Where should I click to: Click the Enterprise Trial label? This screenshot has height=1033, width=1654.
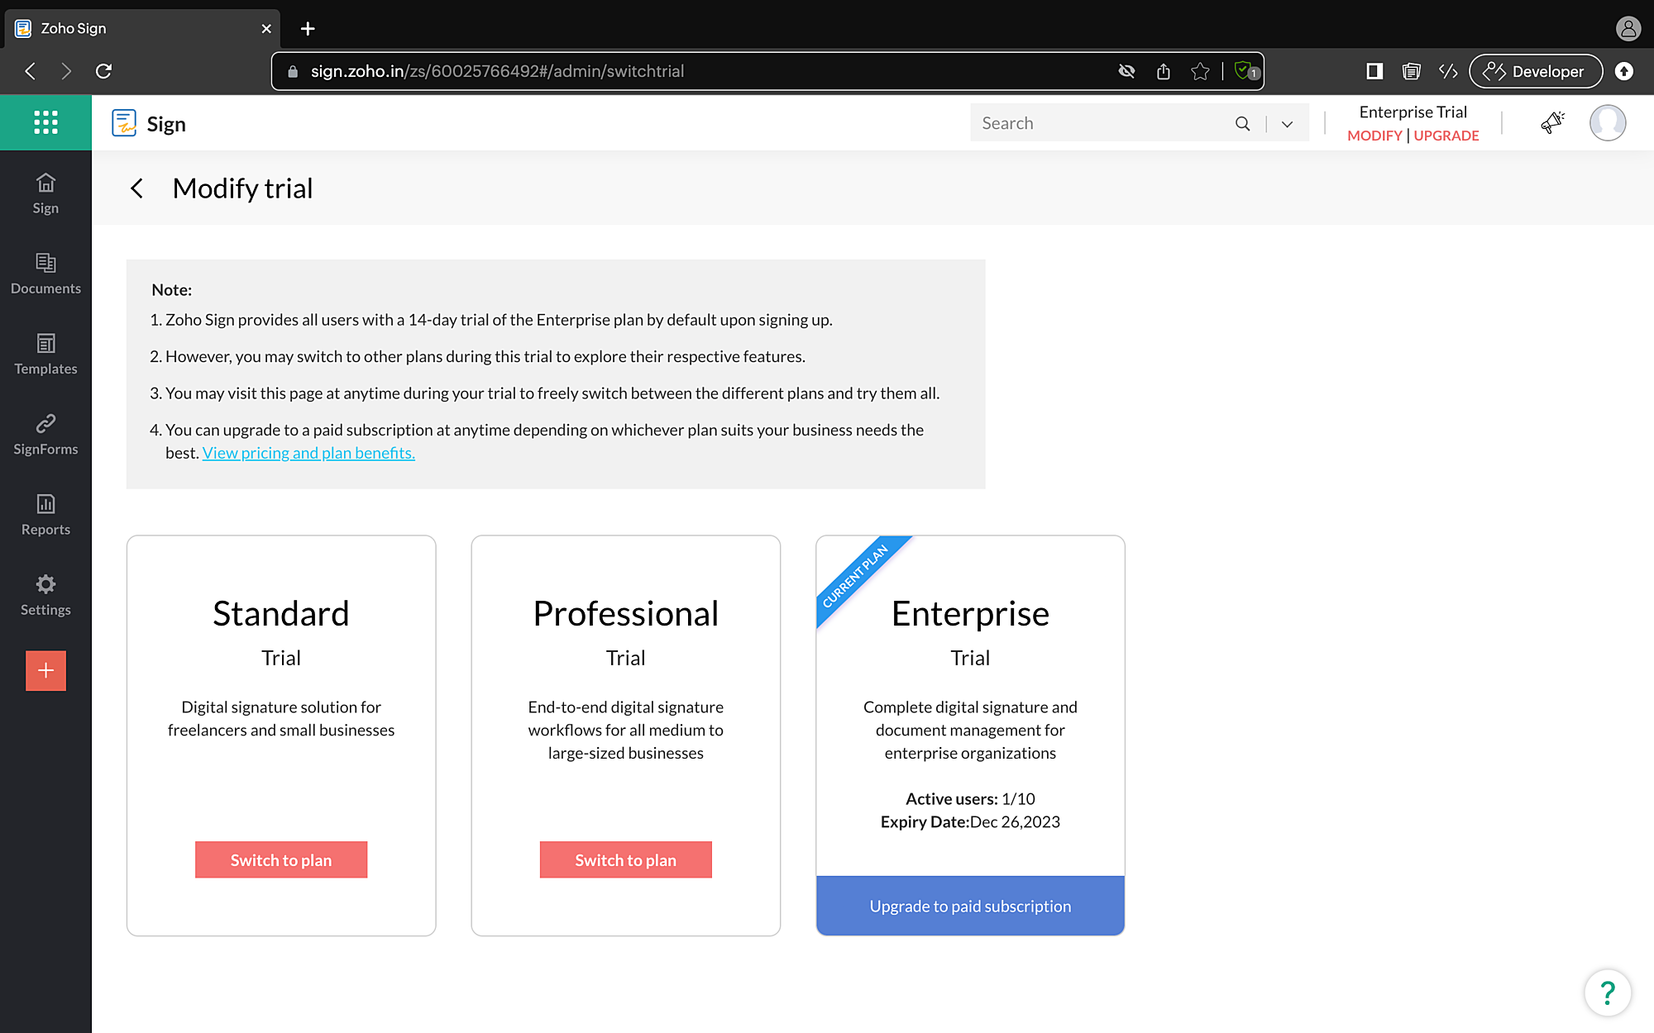(1413, 112)
